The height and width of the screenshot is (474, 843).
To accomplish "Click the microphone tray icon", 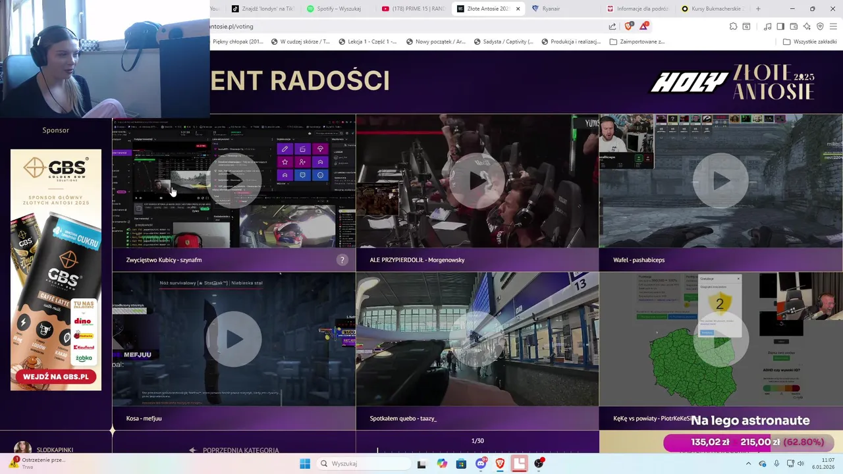I will [776, 463].
